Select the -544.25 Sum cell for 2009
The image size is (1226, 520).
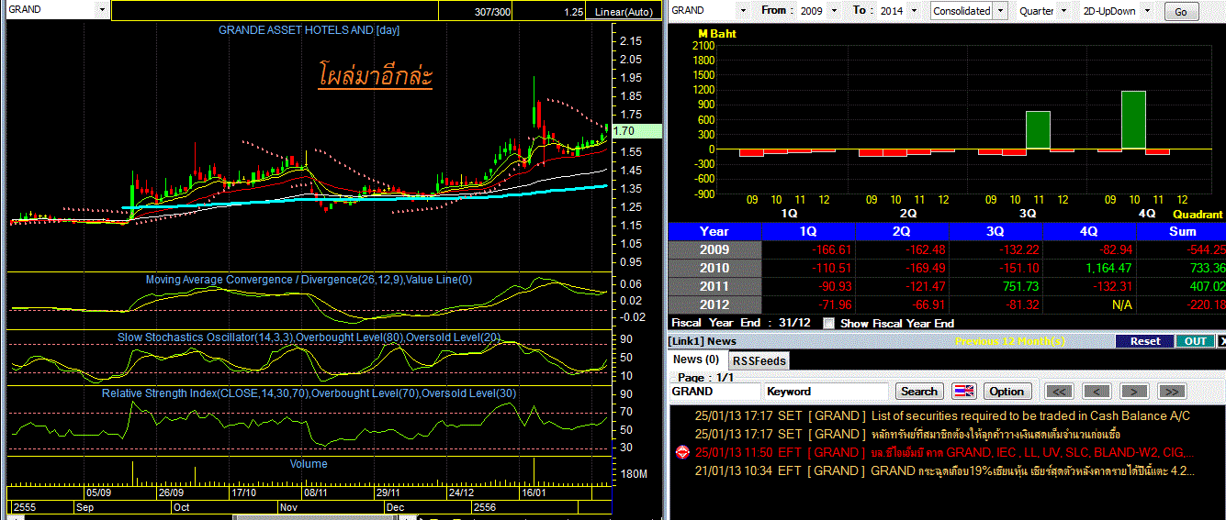point(1182,249)
